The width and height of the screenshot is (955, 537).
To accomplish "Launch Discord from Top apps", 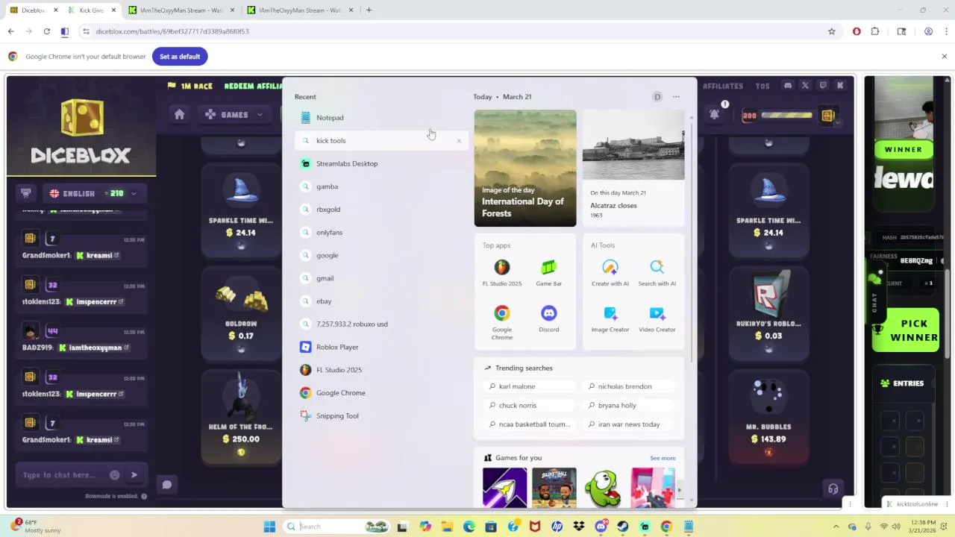I will click(548, 319).
